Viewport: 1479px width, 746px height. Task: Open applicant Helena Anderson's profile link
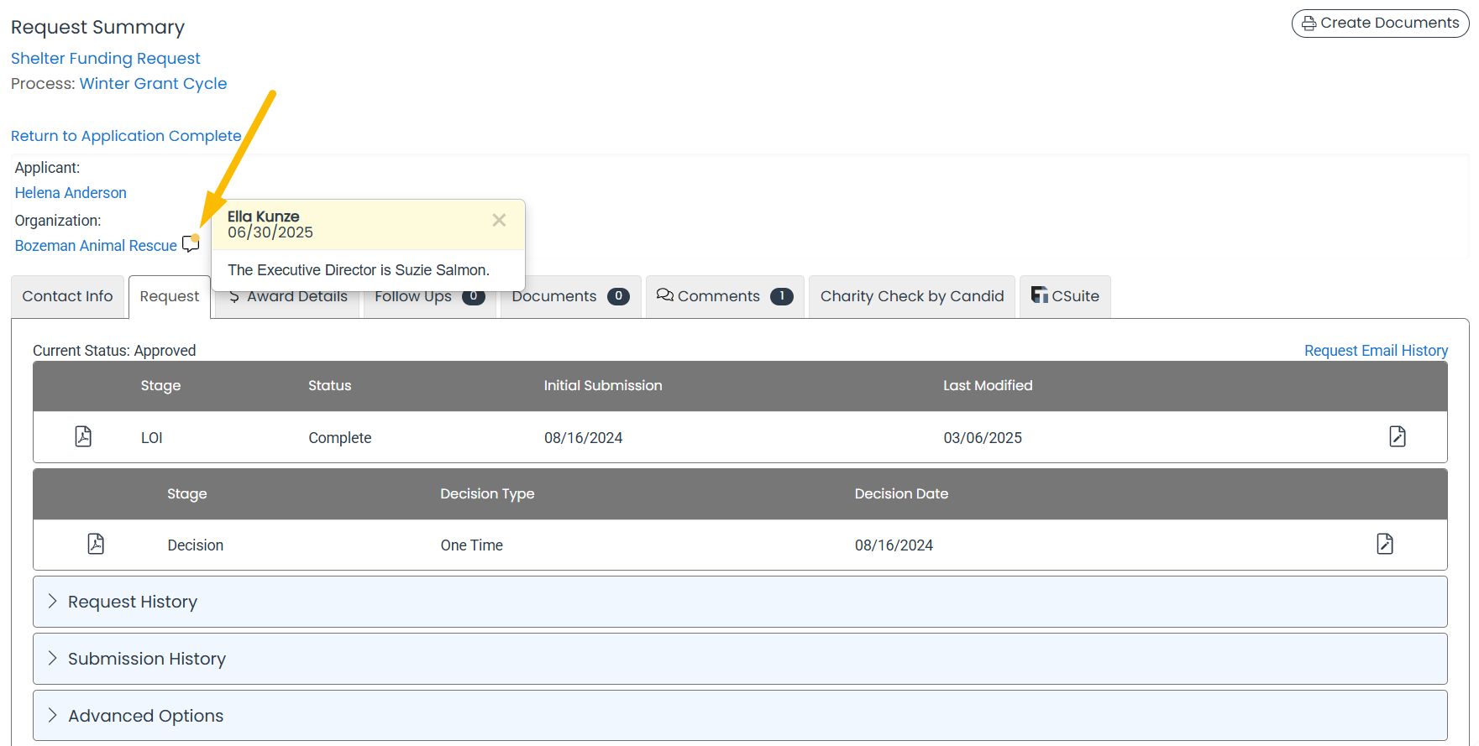[71, 193]
